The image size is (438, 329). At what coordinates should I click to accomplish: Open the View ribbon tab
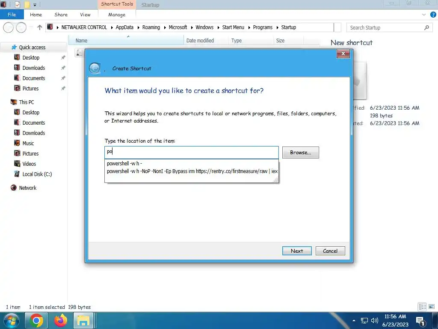[x=85, y=15]
